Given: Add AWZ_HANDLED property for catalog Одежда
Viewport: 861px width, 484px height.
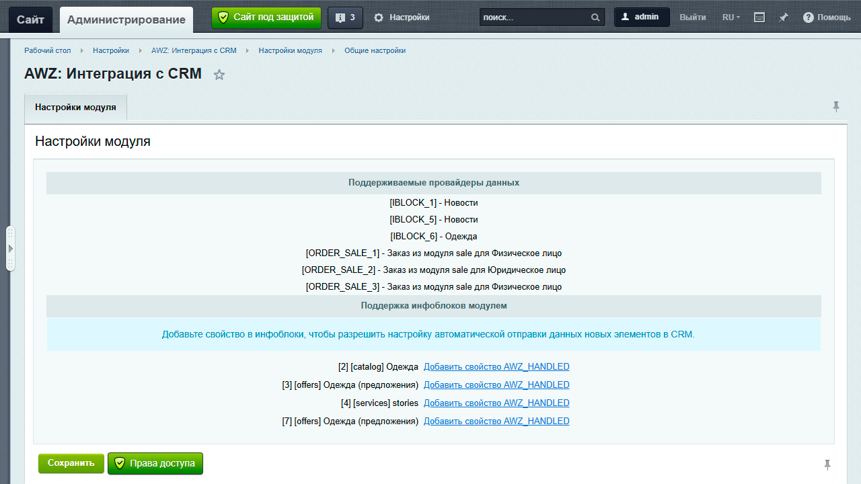Looking at the screenshot, I should [x=496, y=367].
